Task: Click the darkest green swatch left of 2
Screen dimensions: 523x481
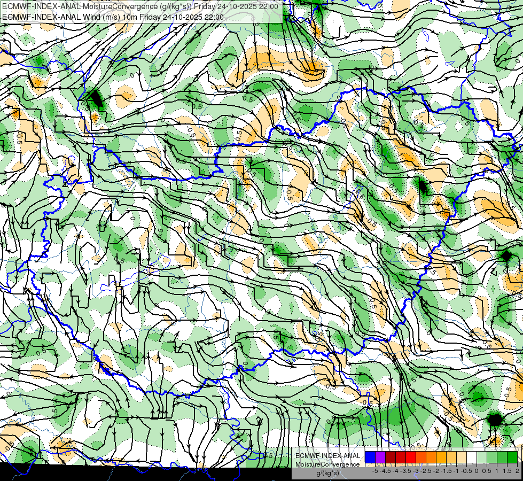Action: [x=512, y=457]
